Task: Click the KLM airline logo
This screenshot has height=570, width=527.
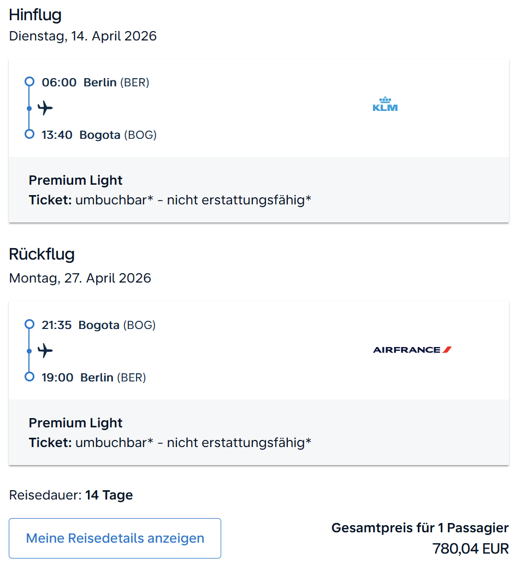Action: tap(385, 104)
